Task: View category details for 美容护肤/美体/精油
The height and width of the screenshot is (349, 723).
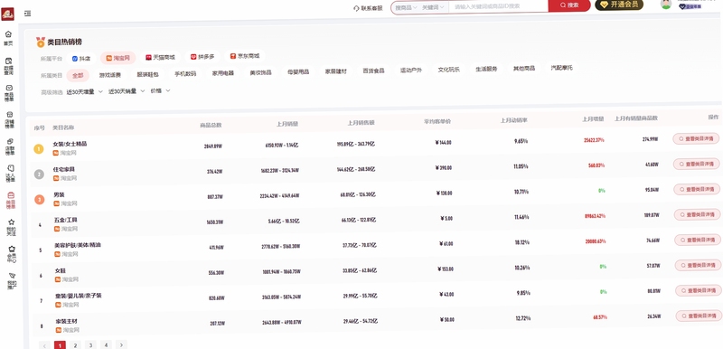Action: pos(698,240)
